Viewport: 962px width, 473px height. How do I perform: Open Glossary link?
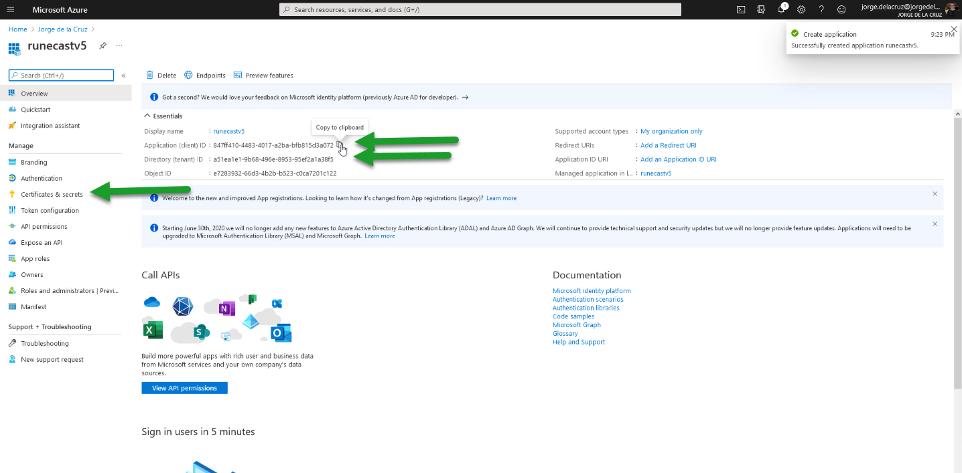coord(565,334)
